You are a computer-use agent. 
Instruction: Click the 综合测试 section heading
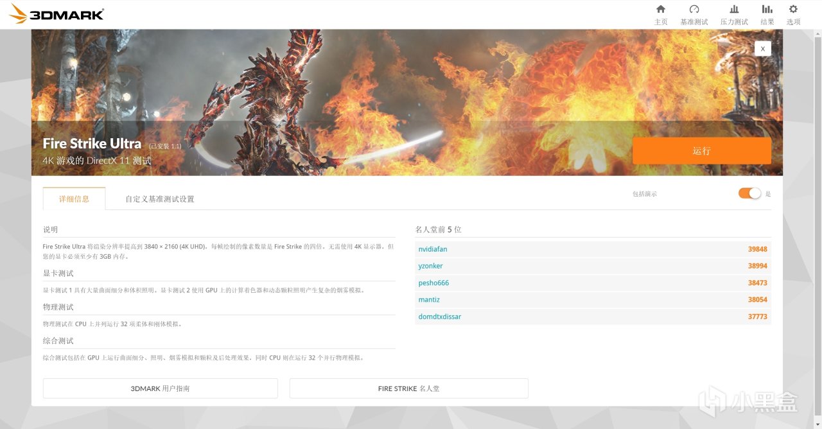(58, 340)
